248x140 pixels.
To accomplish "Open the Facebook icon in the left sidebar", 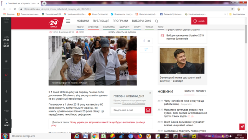I will click(6, 91).
